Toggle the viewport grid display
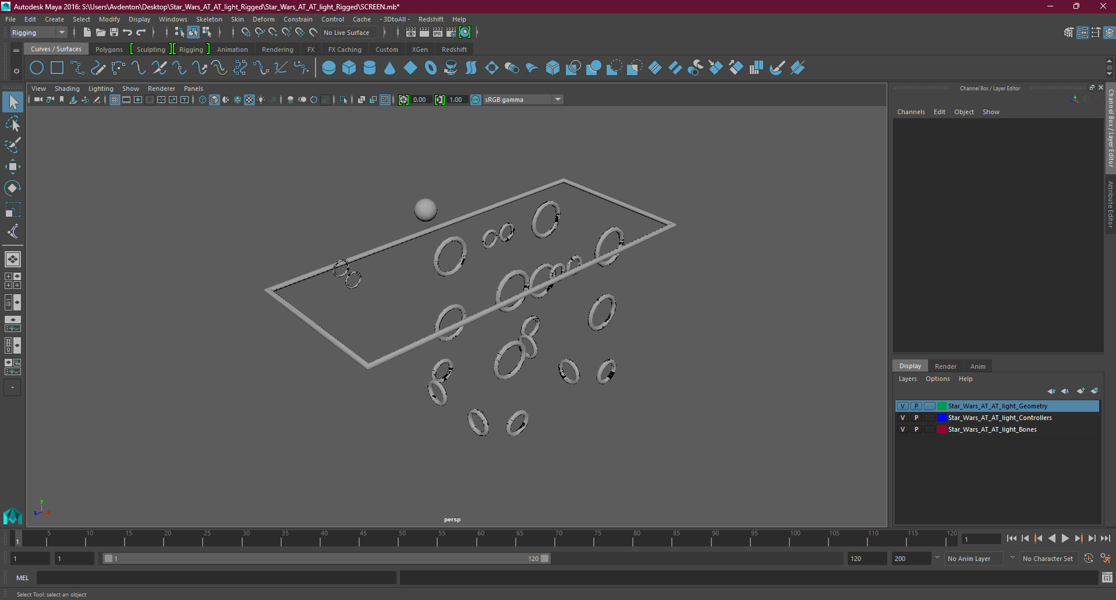 pos(115,100)
